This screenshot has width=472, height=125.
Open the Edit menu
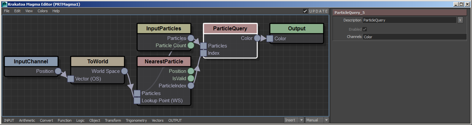point(17,11)
